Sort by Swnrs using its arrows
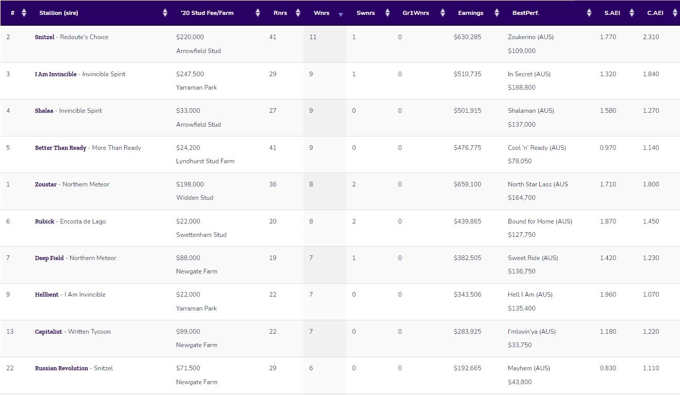Viewport: 680px width, 395px height. click(387, 13)
